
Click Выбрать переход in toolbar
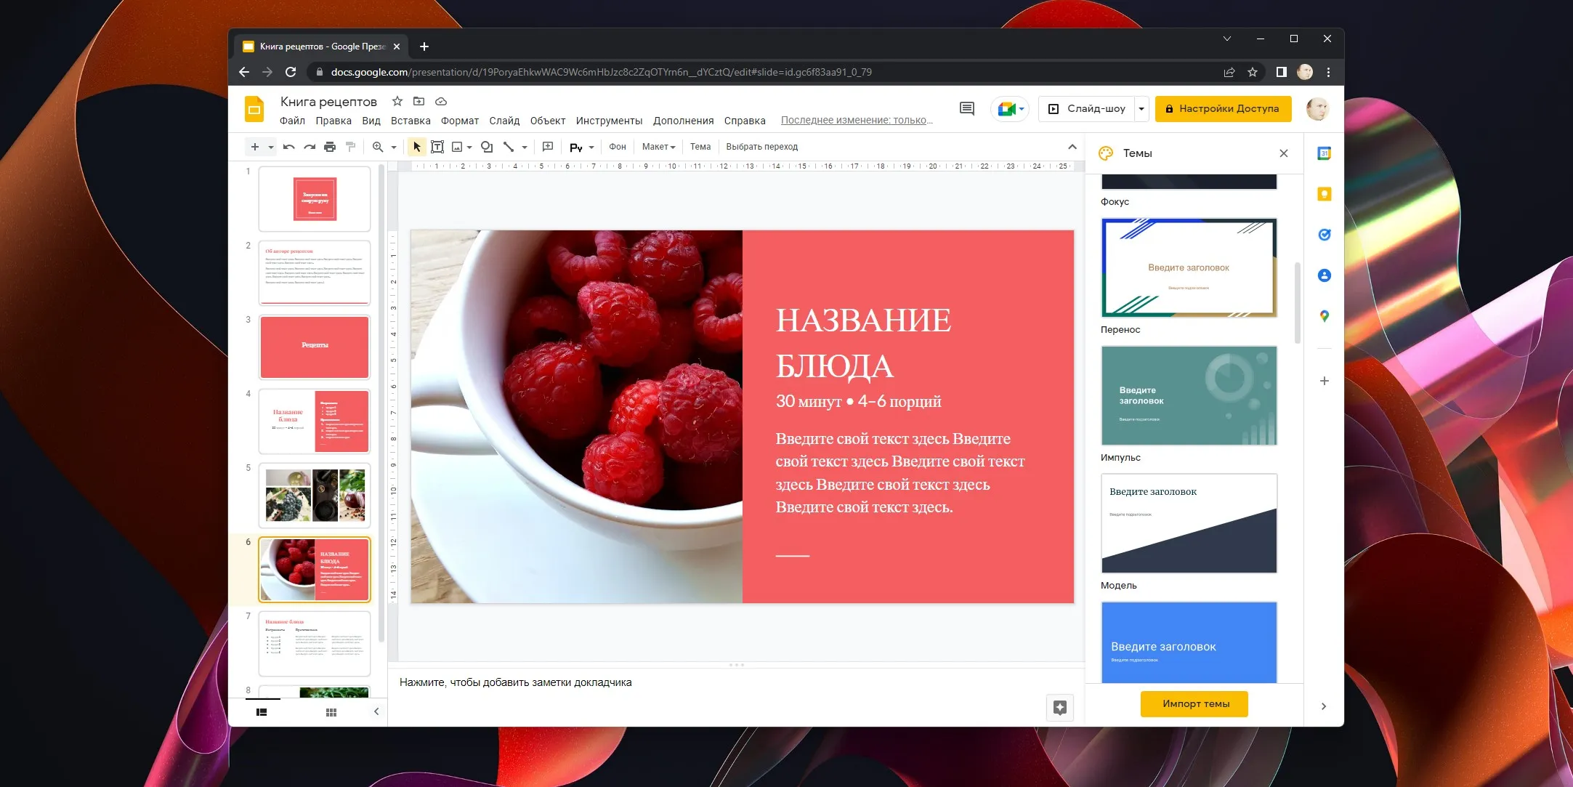[x=762, y=147]
